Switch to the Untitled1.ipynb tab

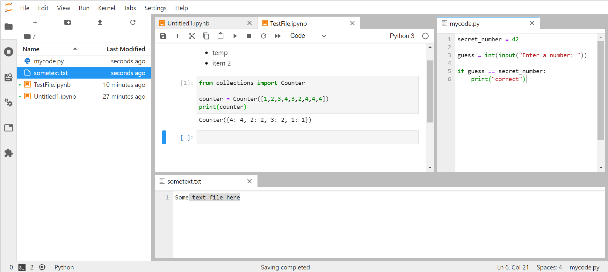click(x=188, y=23)
